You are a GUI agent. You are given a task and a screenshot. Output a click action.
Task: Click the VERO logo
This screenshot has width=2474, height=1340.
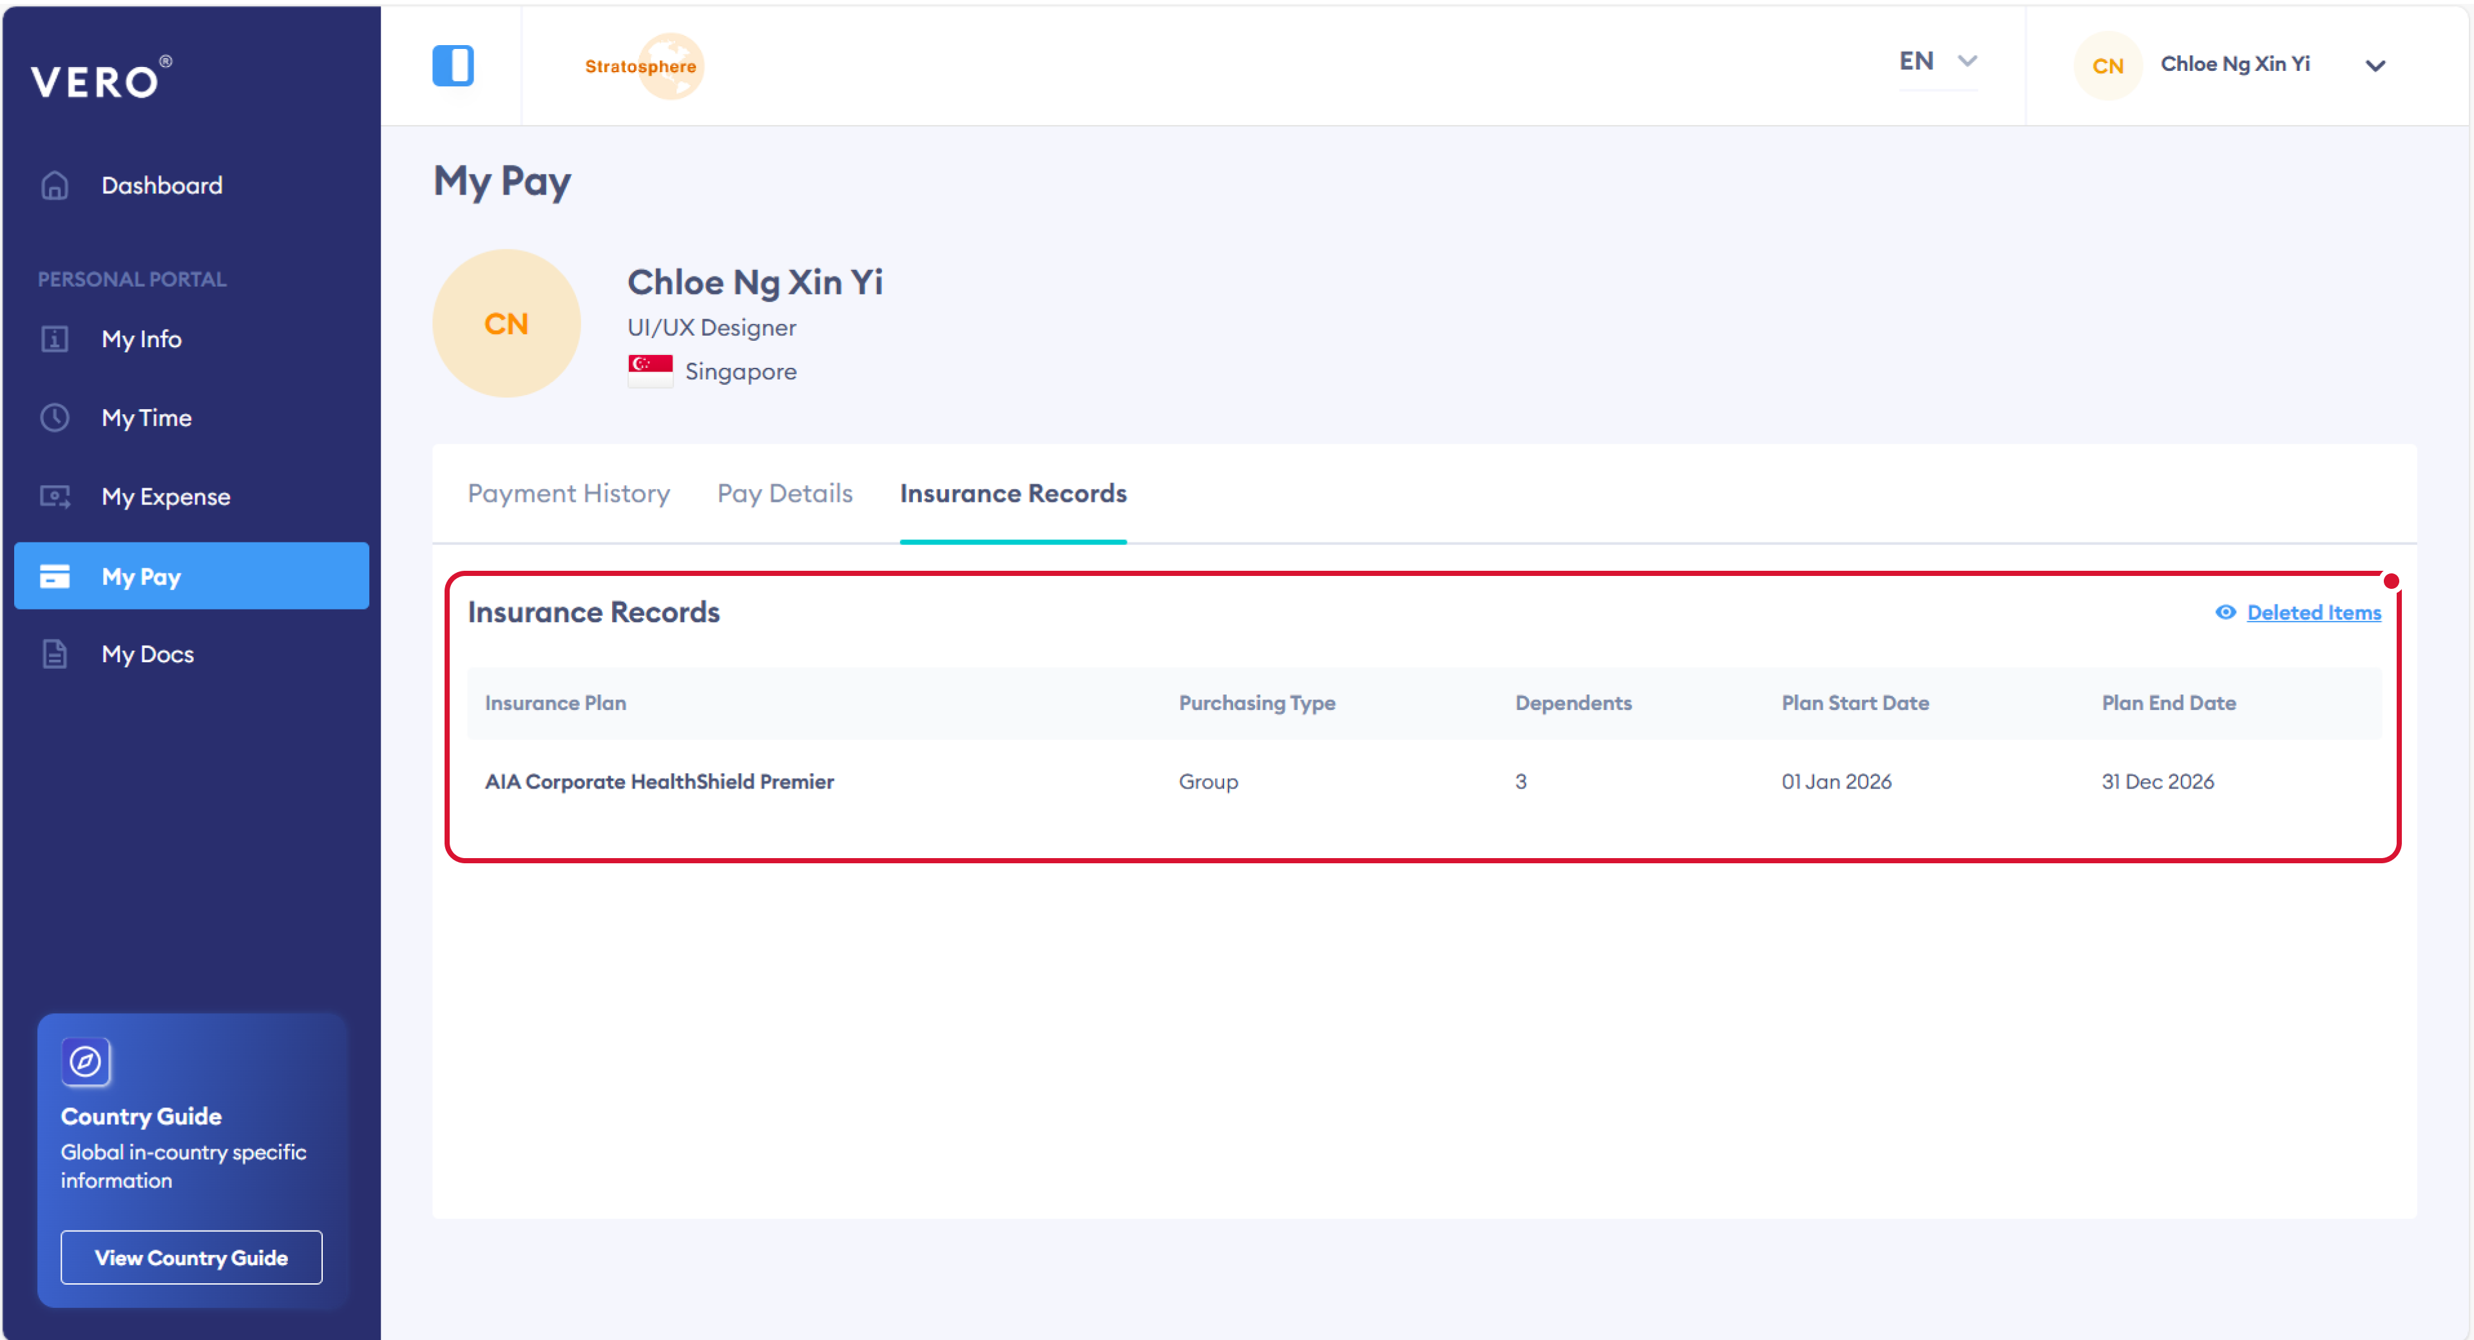tap(101, 79)
